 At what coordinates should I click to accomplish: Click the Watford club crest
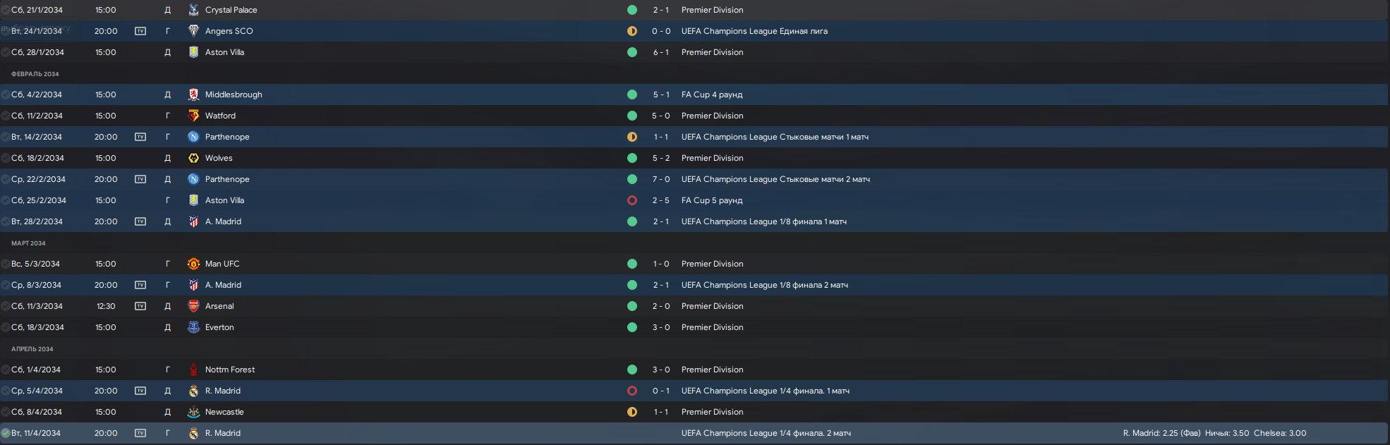[x=193, y=116]
